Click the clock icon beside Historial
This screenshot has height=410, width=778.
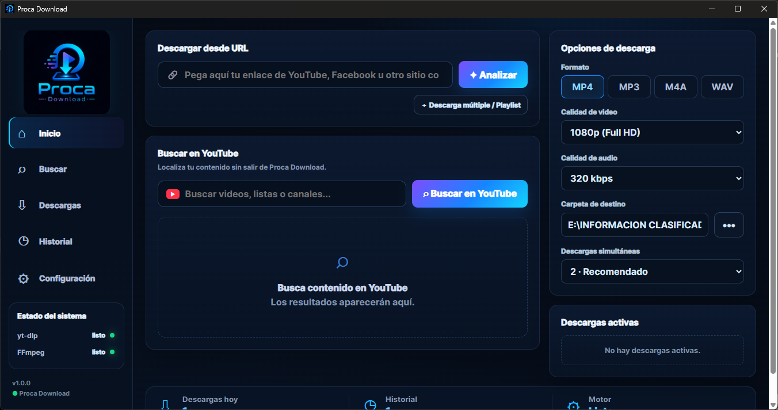[x=23, y=242]
